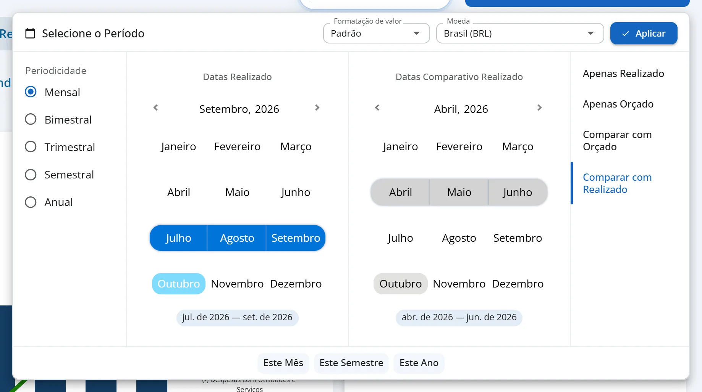The width and height of the screenshot is (702, 392).
Task: Click the Aplicar button
Action: [x=644, y=34]
